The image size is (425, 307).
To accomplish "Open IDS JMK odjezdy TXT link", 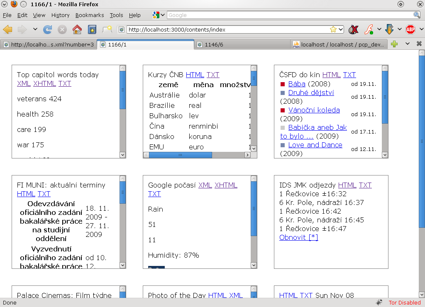I will pos(365,185).
